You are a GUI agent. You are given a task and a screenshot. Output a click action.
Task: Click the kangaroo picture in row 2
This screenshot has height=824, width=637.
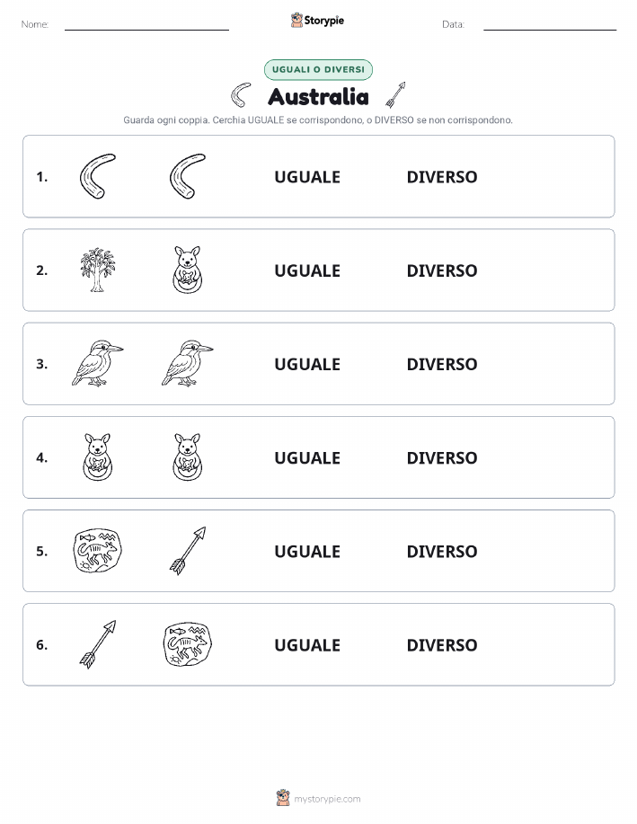coord(188,270)
